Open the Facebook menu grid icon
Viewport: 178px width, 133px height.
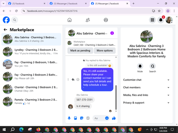pos(152,20)
